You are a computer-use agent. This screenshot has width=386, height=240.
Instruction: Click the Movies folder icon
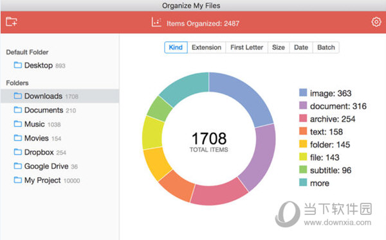click(18, 138)
